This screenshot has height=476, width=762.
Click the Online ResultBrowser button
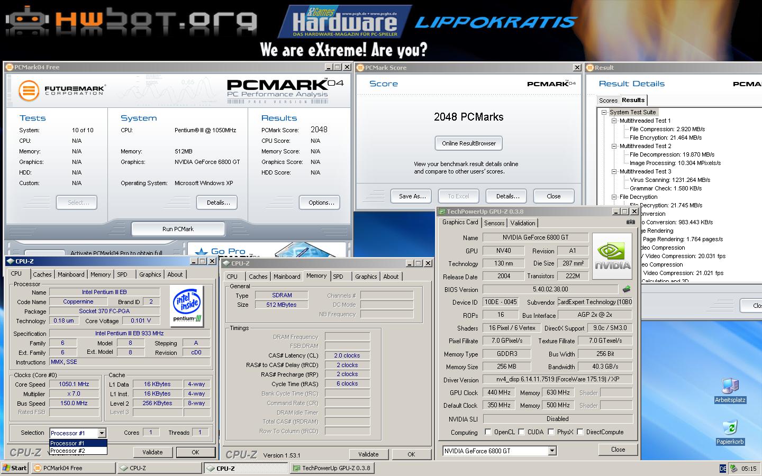tap(469, 143)
